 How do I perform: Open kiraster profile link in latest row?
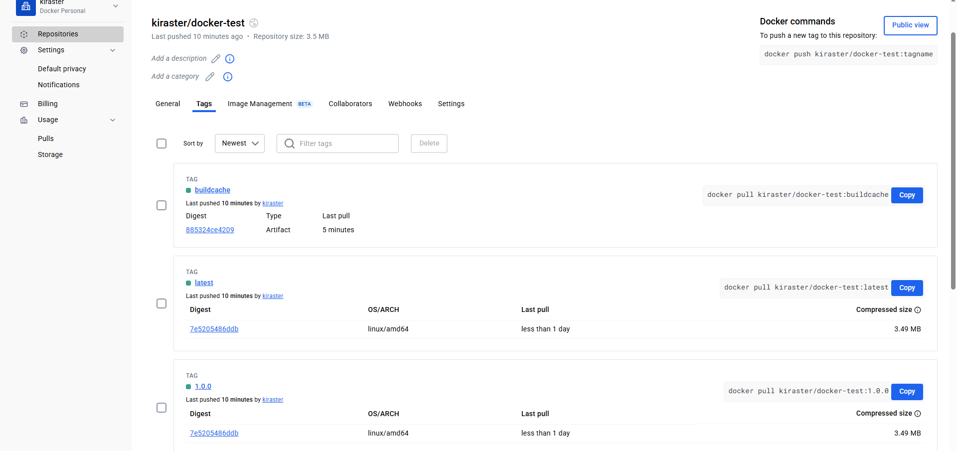click(273, 296)
